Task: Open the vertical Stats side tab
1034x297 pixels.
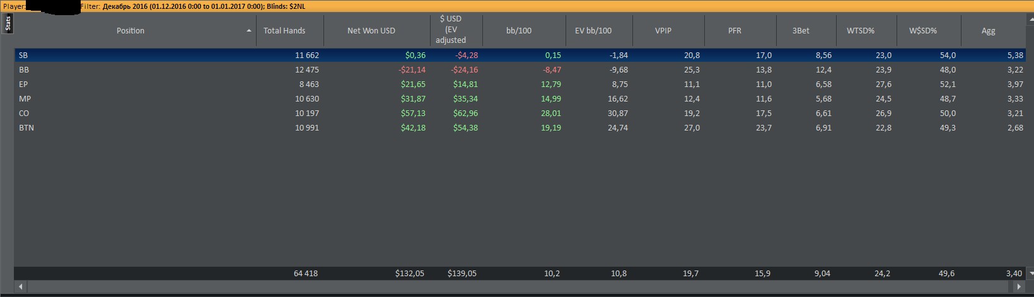Action: tap(8, 24)
